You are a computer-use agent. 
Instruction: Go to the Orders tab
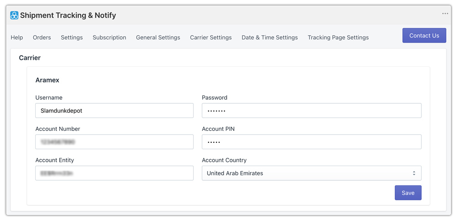click(42, 38)
